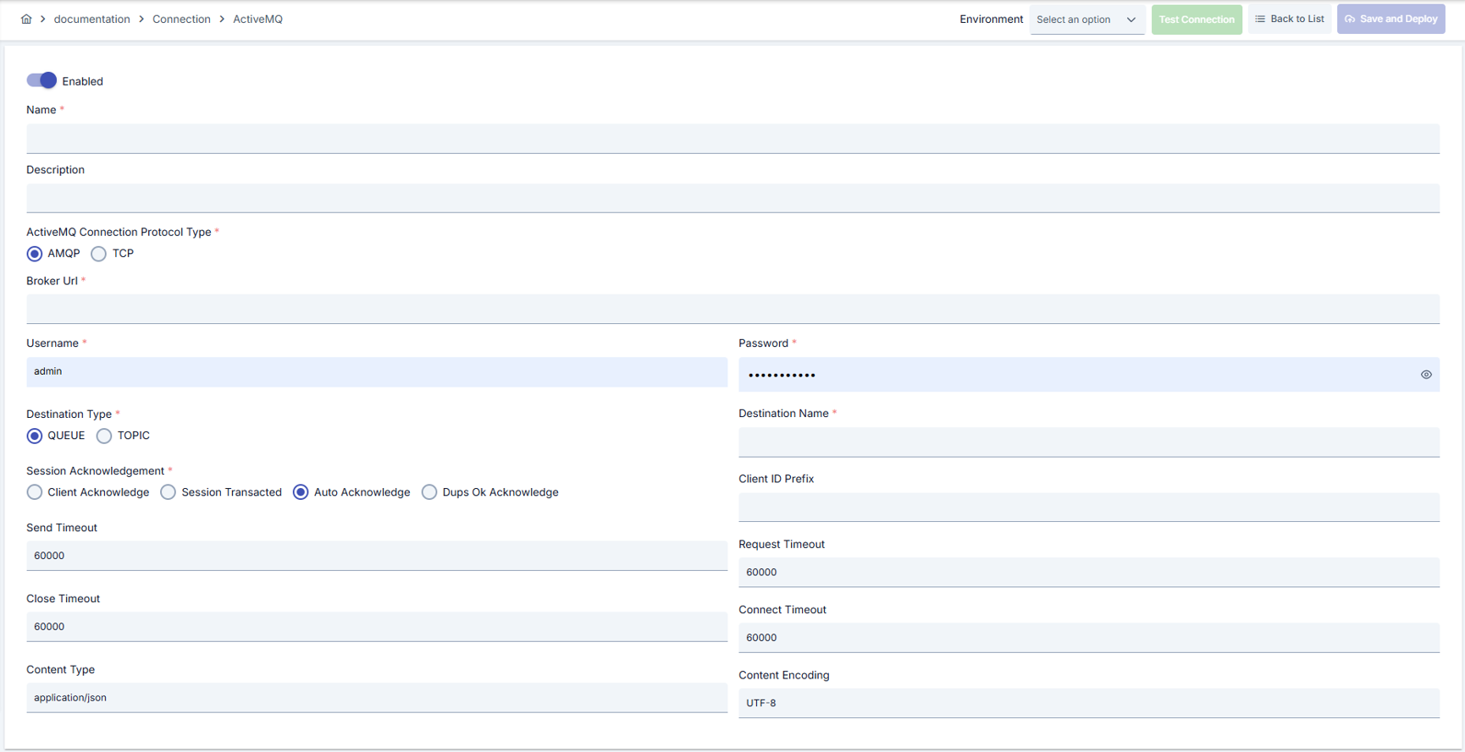Click the Environment label text

tap(991, 19)
